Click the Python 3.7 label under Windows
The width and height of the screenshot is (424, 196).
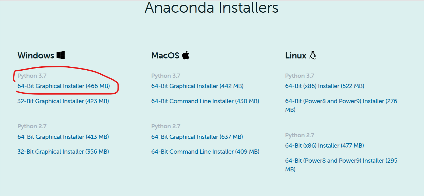pos(32,76)
